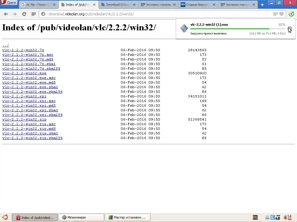This screenshot has height=222, width=297.
Task: Close the Старые Версии tab
Action: [214, 5]
